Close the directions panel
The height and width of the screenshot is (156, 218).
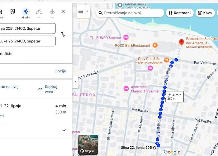coord(63,12)
